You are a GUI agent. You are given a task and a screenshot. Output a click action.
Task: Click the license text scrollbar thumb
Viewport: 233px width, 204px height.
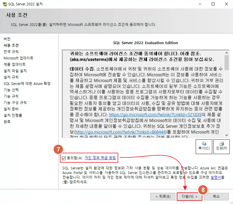[227, 63]
